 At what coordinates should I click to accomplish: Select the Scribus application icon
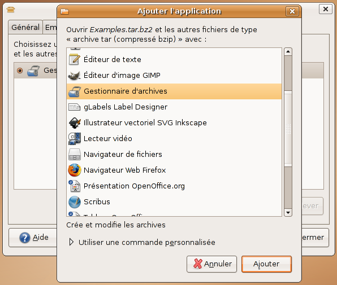(75, 202)
